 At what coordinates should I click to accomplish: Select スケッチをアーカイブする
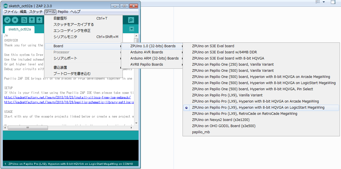(x=84, y=25)
